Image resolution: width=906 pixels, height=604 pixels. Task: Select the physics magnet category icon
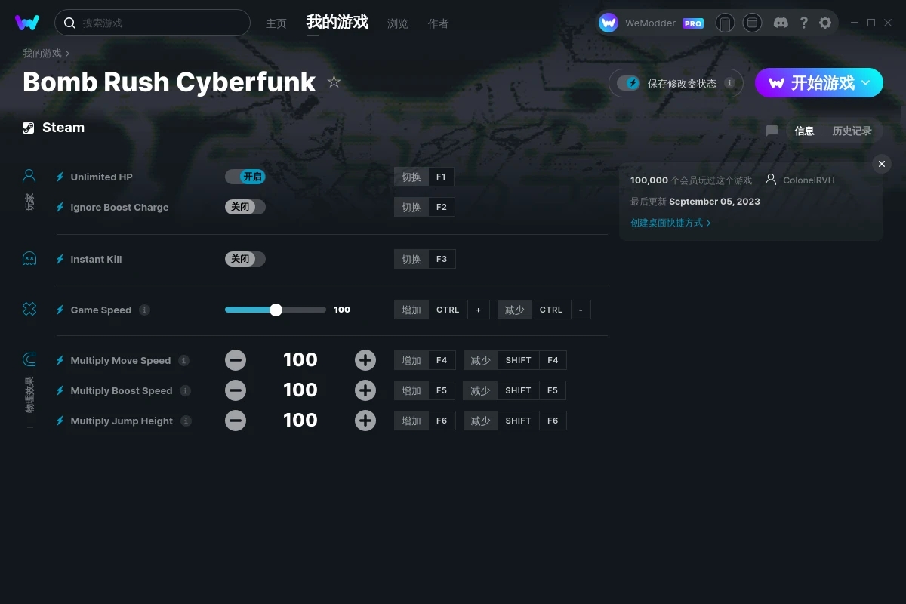tap(29, 359)
